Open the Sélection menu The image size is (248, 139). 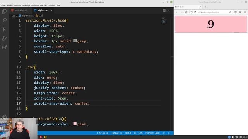pos(17,5)
